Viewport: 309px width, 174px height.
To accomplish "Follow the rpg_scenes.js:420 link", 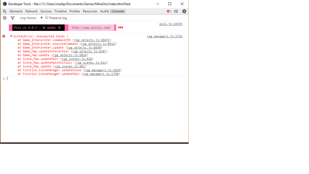I will coord(77,59).
